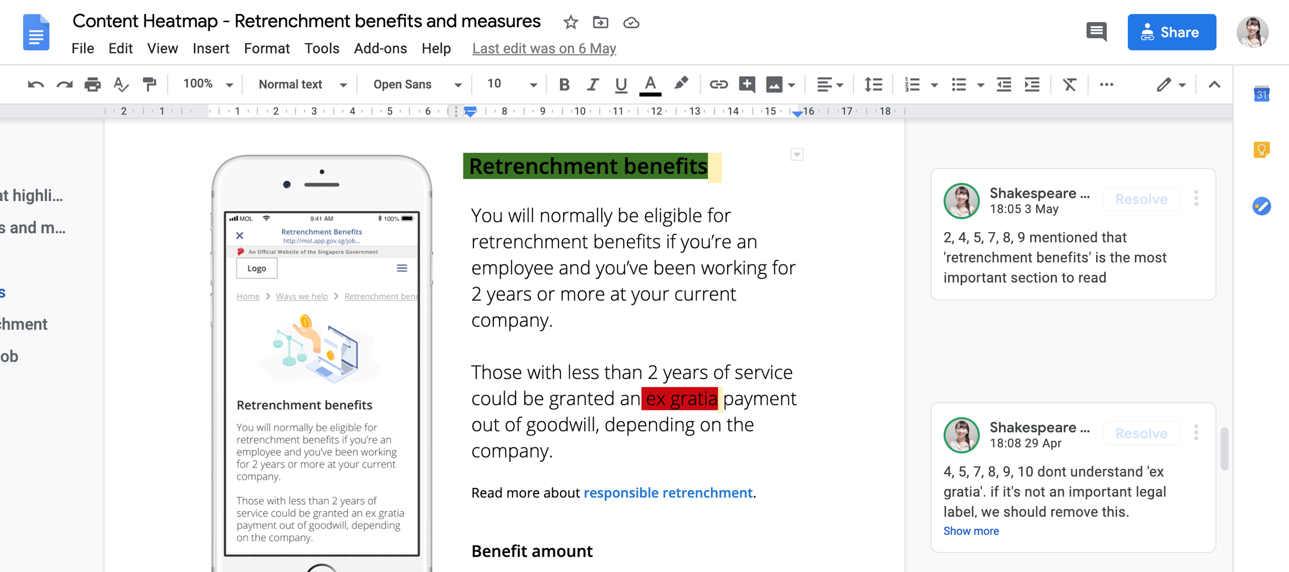Open Google Calendar side panel
1289x572 pixels.
(x=1261, y=94)
